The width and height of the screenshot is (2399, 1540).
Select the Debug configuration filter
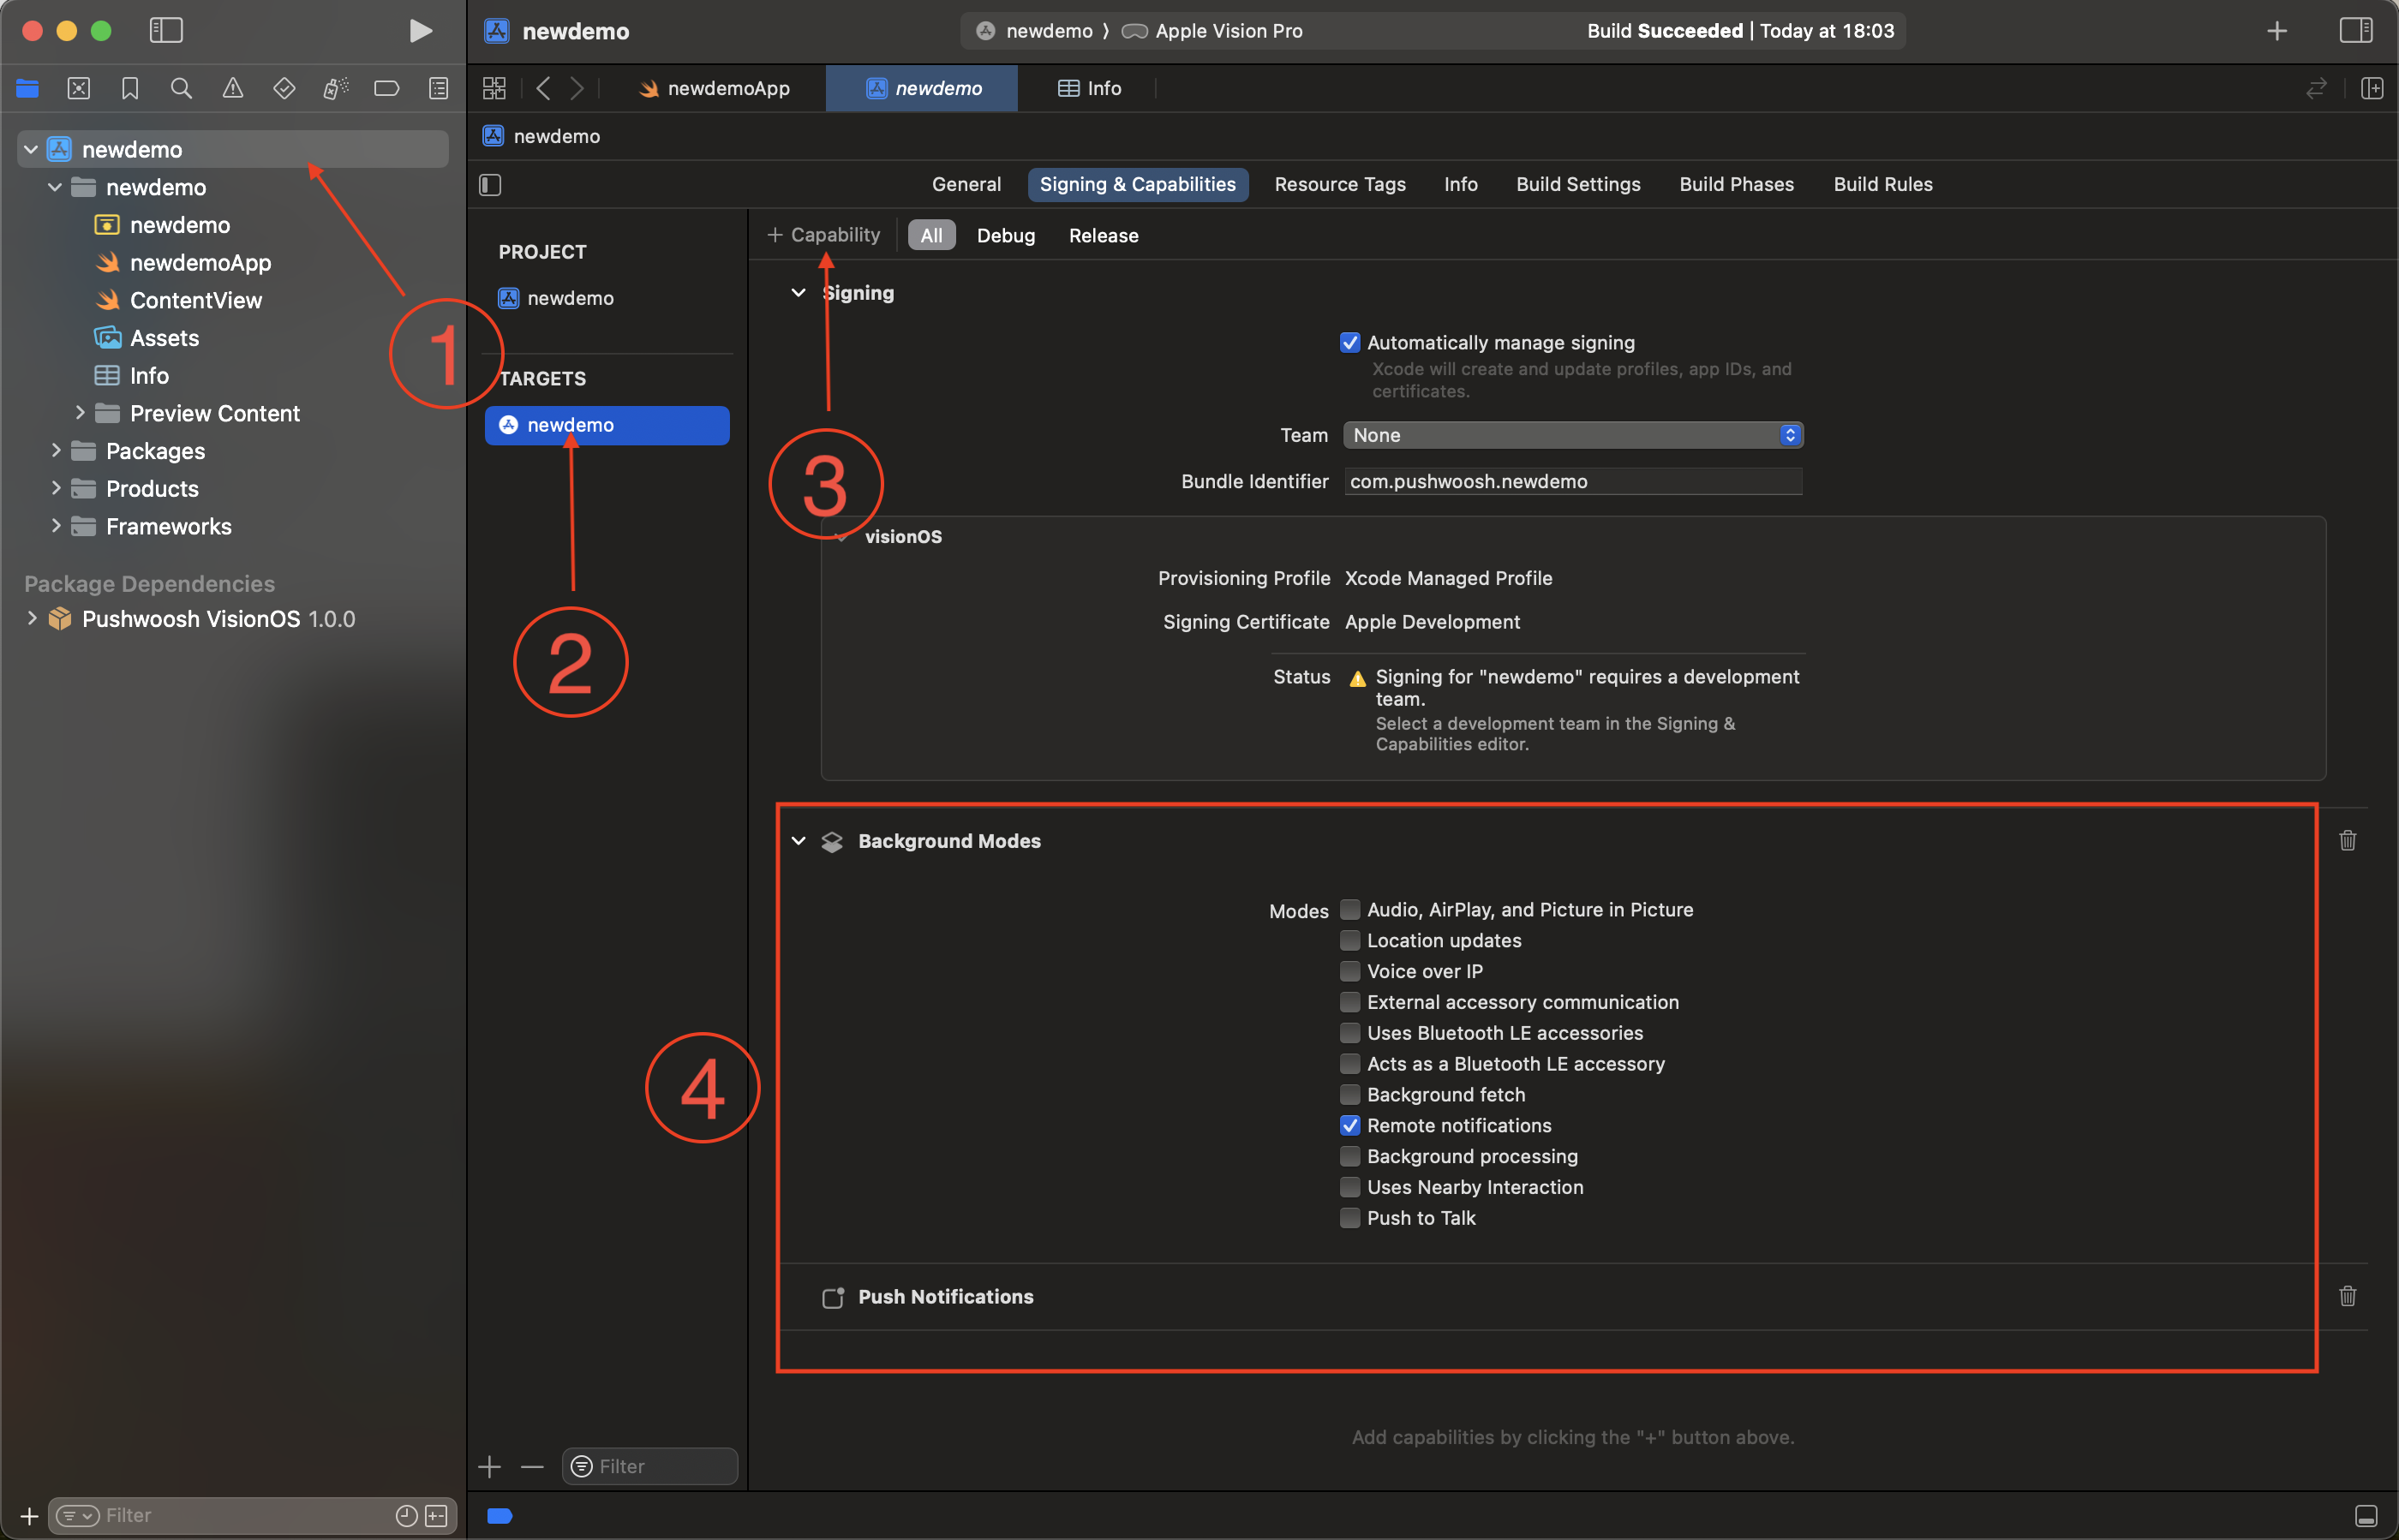(x=1005, y=236)
